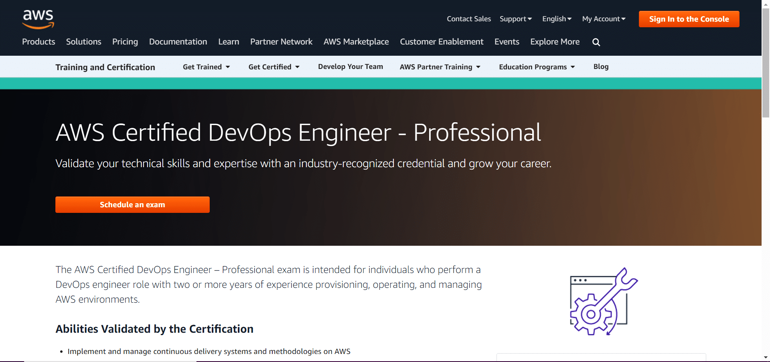The width and height of the screenshot is (770, 362).
Task: Open the Get Trained dropdown
Action: [206, 67]
